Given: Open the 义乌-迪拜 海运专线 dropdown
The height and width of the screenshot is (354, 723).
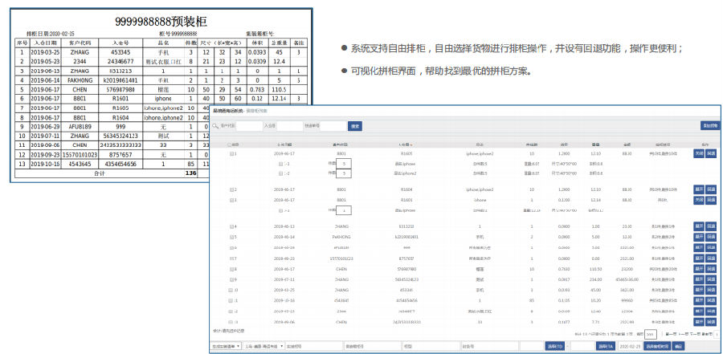Looking at the screenshot, I should pos(263,346).
